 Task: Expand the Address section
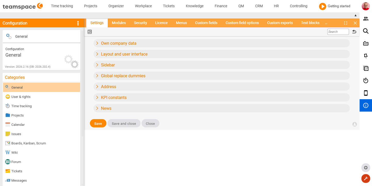(222, 87)
